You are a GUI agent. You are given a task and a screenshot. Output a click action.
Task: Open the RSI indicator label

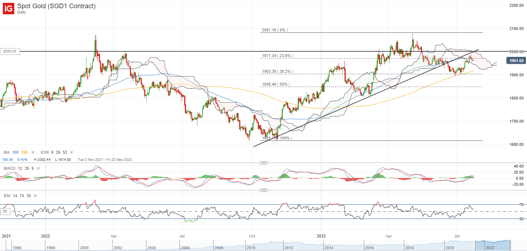[x=6, y=196]
